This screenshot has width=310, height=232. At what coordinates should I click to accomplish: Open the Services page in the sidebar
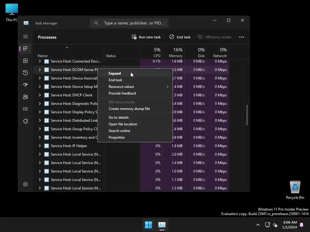pyautogui.click(x=25, y=121)
